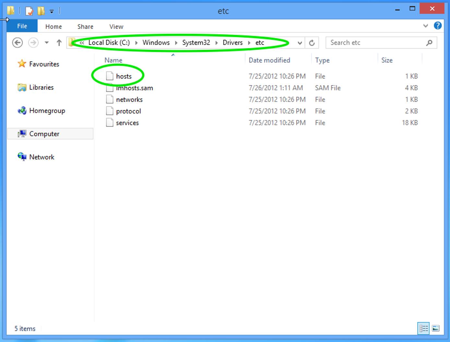The height and width of the screenshot is (342, 450).
Task: Open the address bar history dropdown
Action: [x=299, y=43]
